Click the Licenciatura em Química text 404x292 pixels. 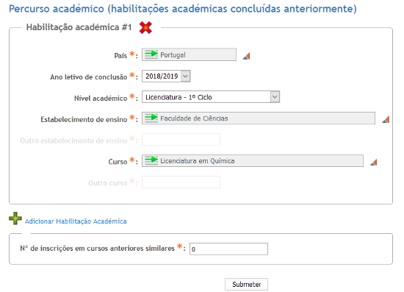[198, 161]
